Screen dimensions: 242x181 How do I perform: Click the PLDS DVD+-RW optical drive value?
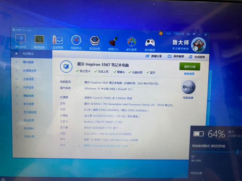pyautogui.click(x=108, y=134)
